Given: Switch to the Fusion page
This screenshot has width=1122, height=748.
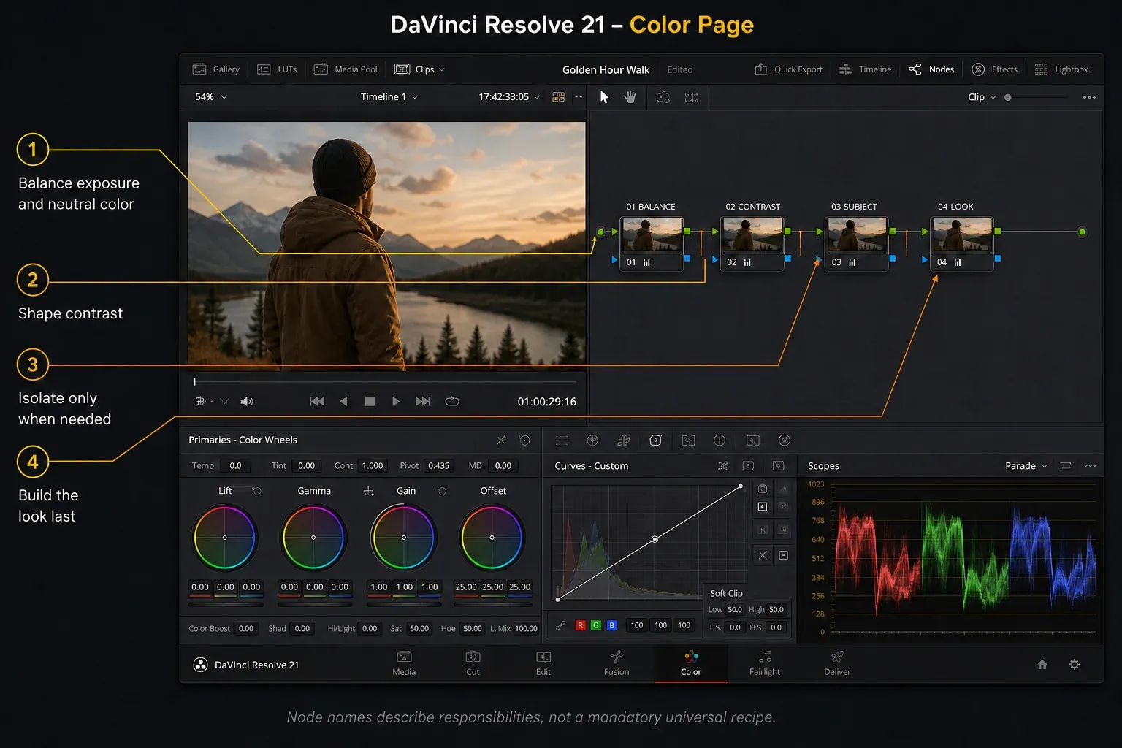Looking at the screenshot, I should coord(617,664).
